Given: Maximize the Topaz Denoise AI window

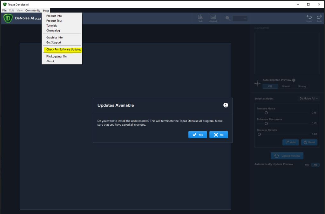Looking at the screenshot, I should coord(308,4).
